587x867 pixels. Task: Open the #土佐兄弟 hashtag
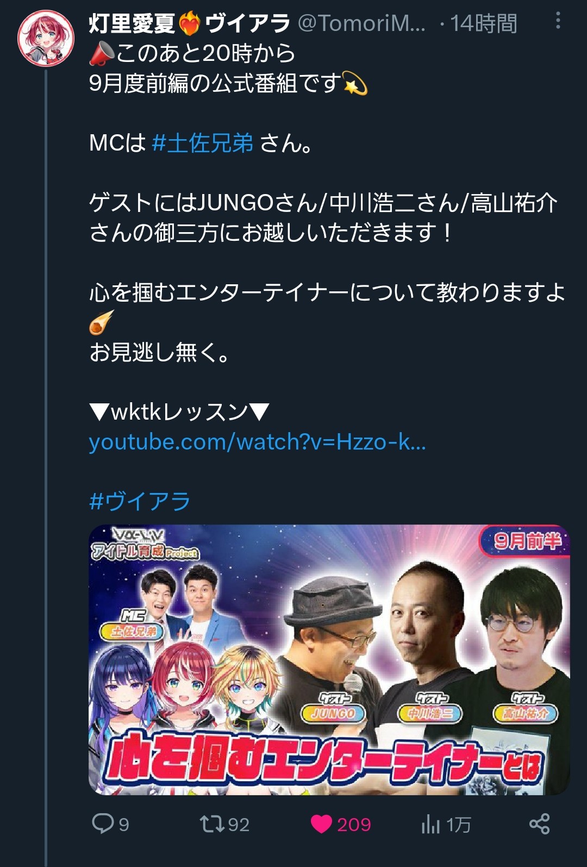click(203, 143)
